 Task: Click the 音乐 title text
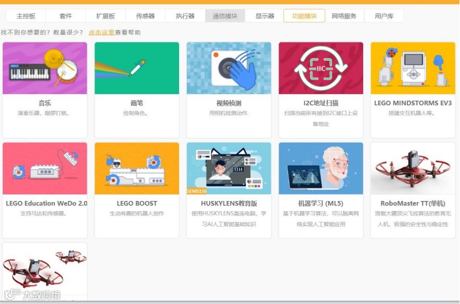click(45, 103)
